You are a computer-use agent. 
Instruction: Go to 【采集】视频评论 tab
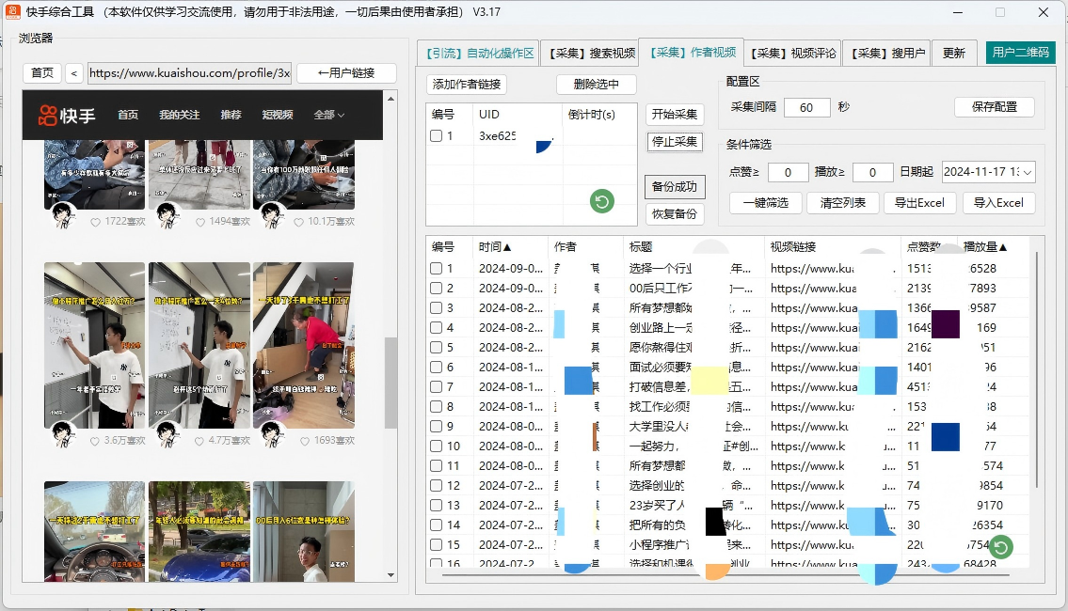click(793, 53)
